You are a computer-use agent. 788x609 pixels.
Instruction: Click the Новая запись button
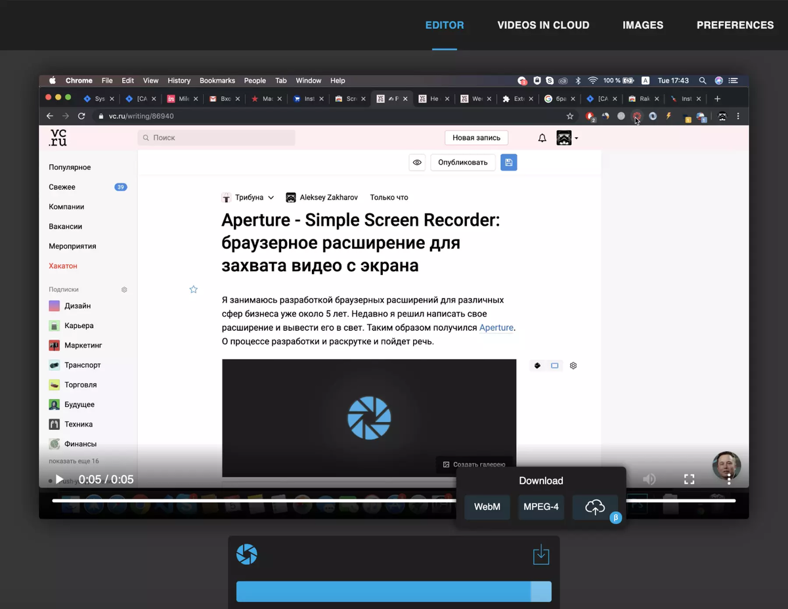tap(476, 138)
